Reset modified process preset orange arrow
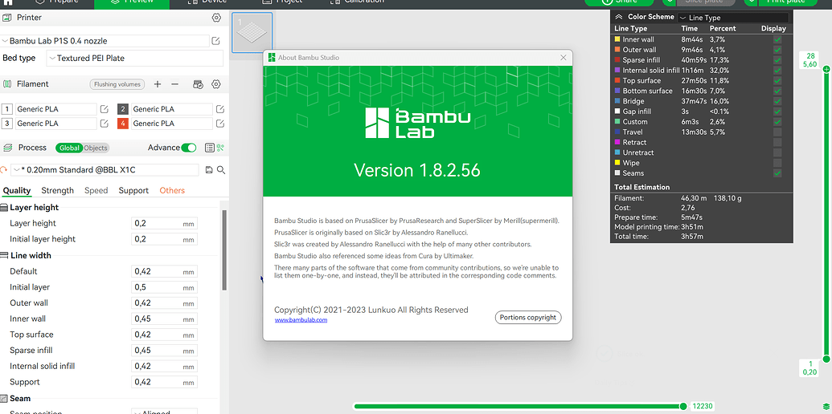 4,170
